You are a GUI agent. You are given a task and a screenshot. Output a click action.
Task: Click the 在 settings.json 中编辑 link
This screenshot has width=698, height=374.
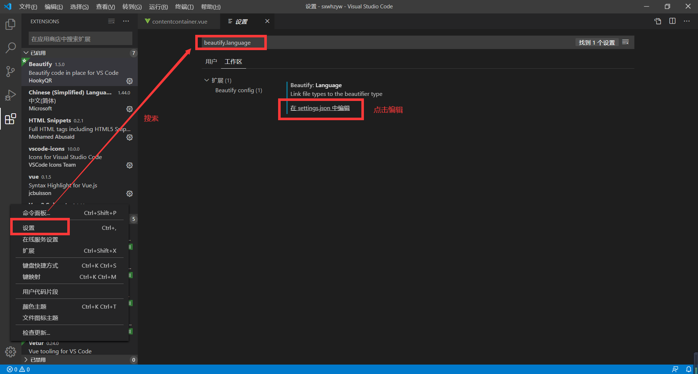pos(320,108)
